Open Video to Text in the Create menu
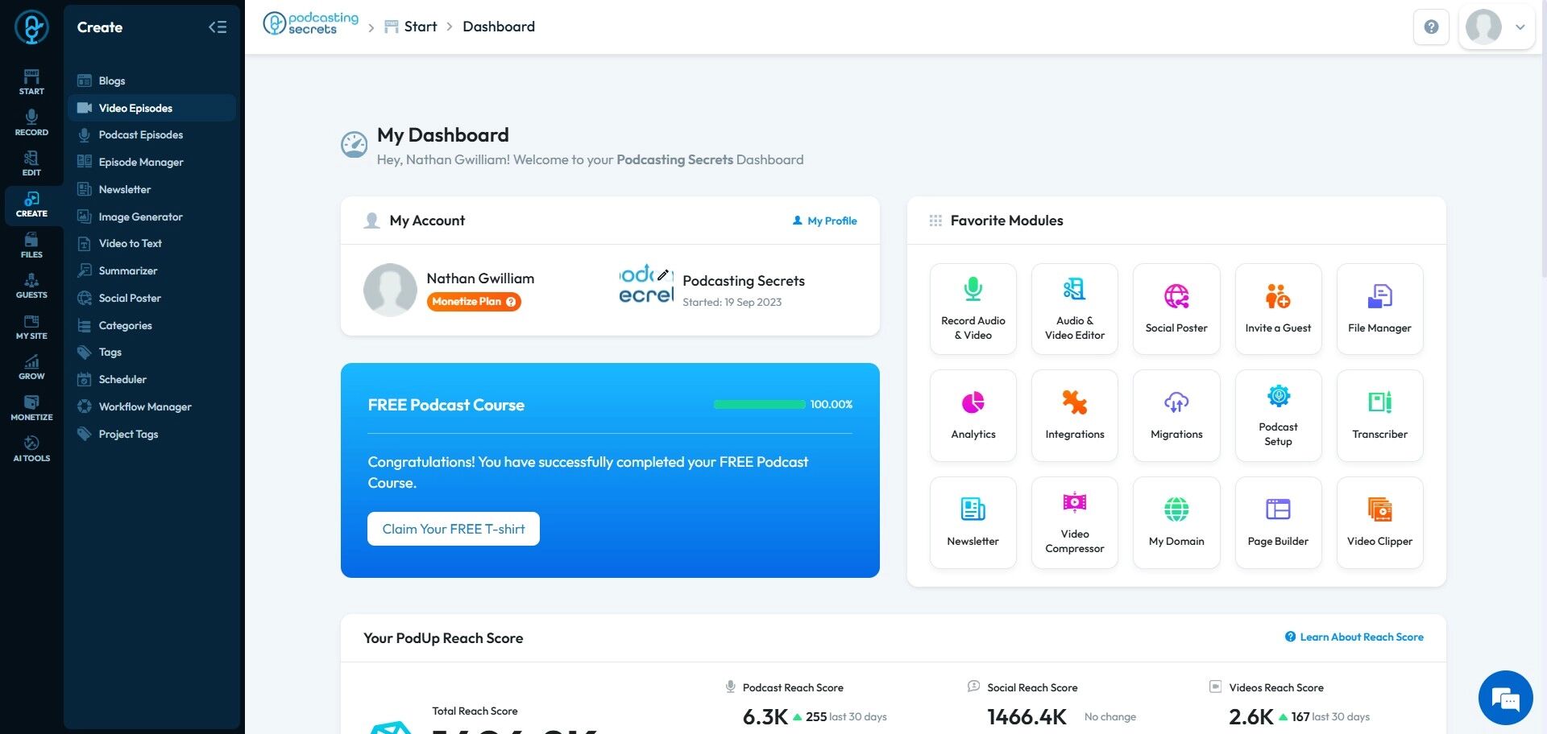1547x734 pixels. coord(151,244)
